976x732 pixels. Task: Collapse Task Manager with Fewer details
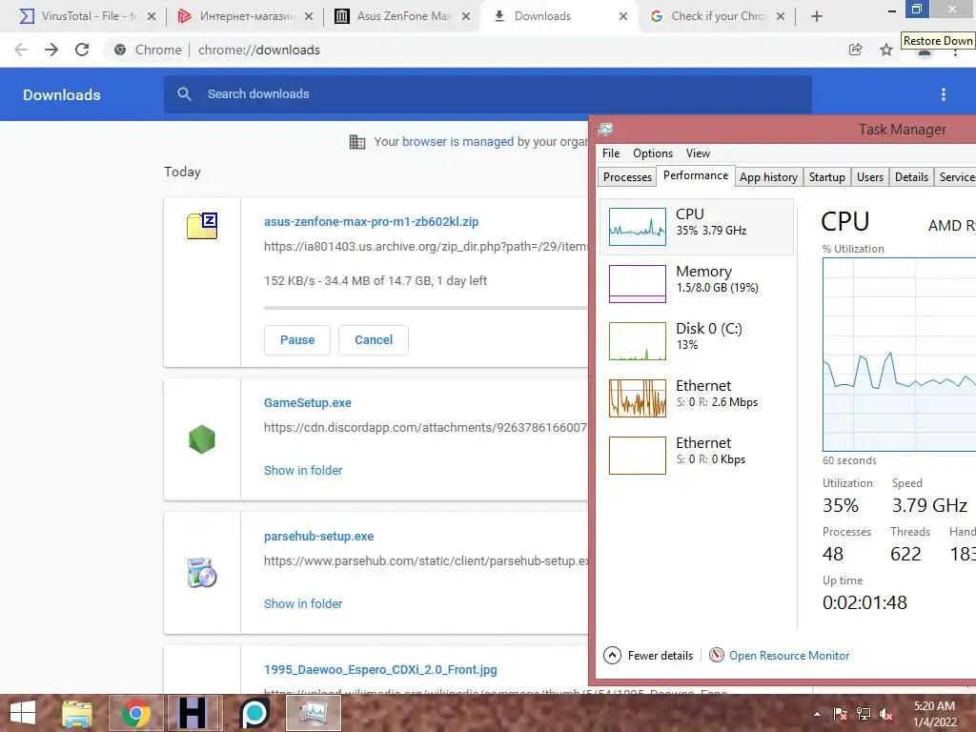coord(648,656)
